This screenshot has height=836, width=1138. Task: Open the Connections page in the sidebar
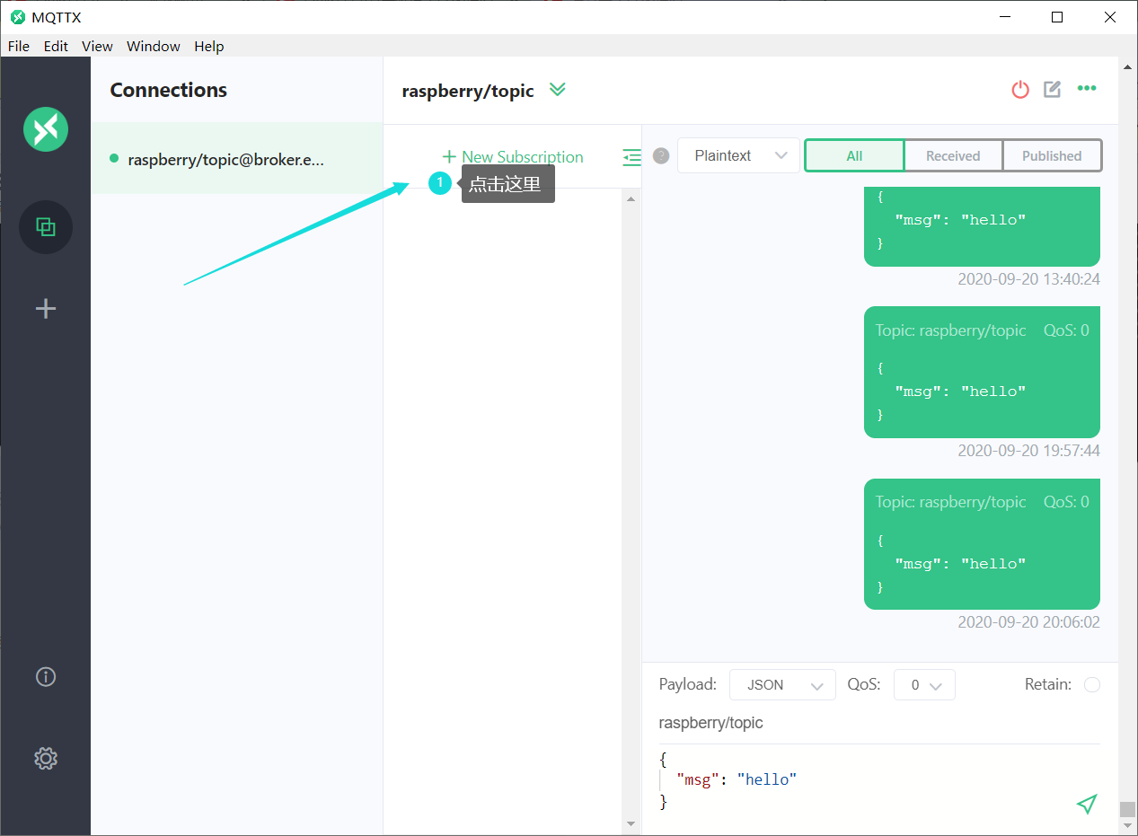46,227
